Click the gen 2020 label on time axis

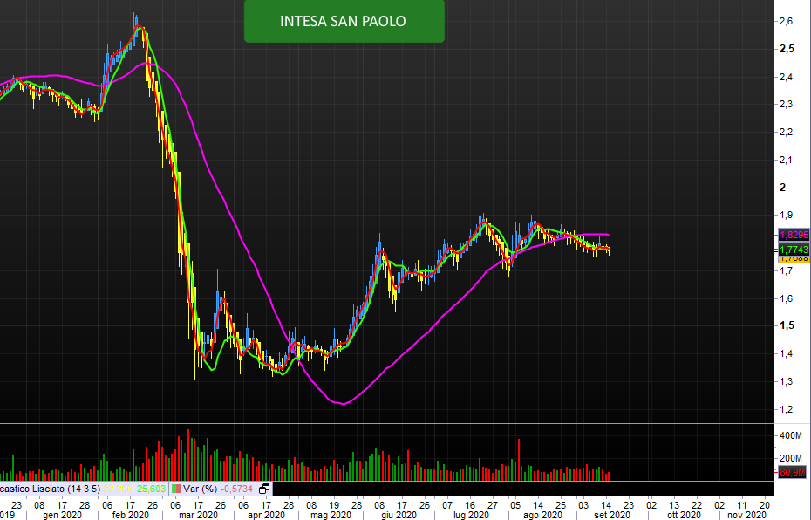point(62,515)
